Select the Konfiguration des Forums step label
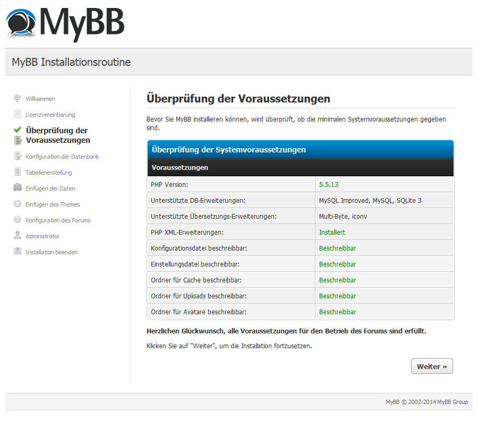 pos(58,220)
